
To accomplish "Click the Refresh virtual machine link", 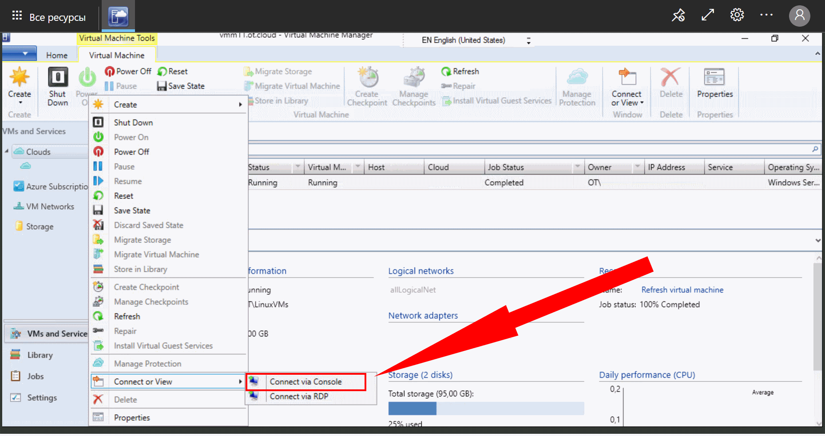I will 682,290.
